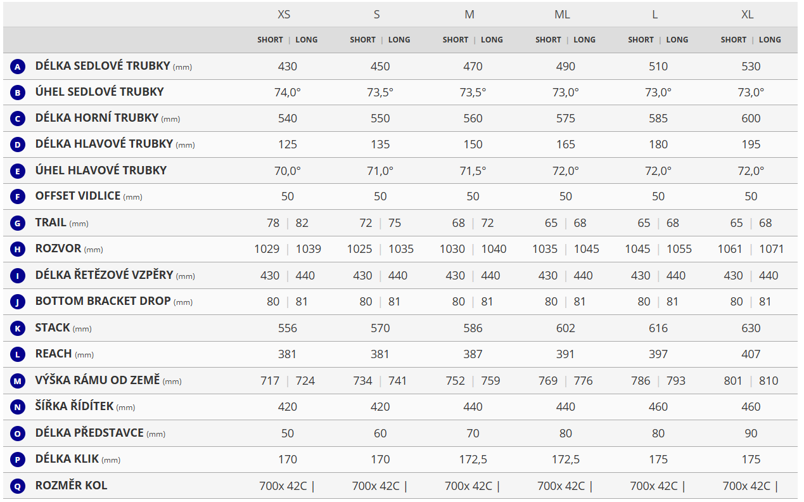Select the ML size column header
804x502 pixels.
[561, 14]
